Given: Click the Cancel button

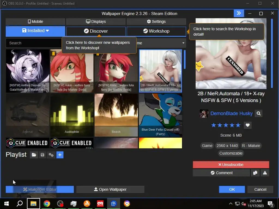Looking at the screenshot, I should [260, 189].
